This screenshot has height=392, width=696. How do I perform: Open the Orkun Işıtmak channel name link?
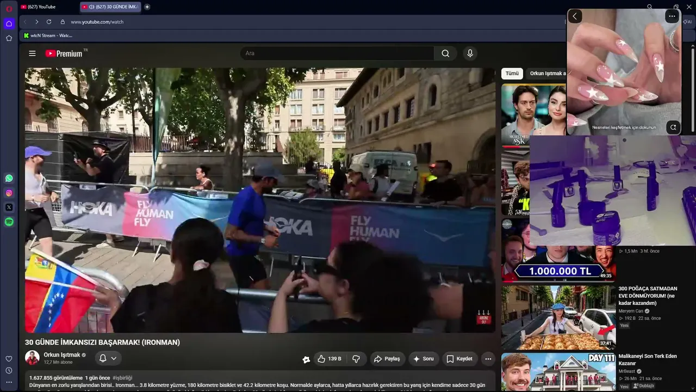[x=61, y=355]
